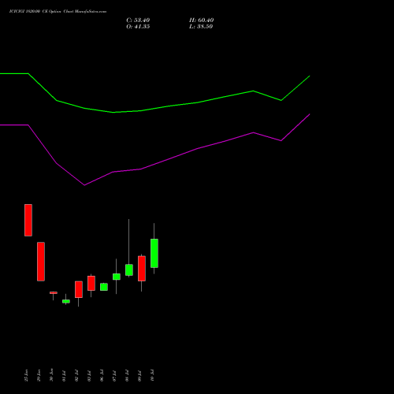Select the long-wick green candle for 08 Jul

point(129,270)
